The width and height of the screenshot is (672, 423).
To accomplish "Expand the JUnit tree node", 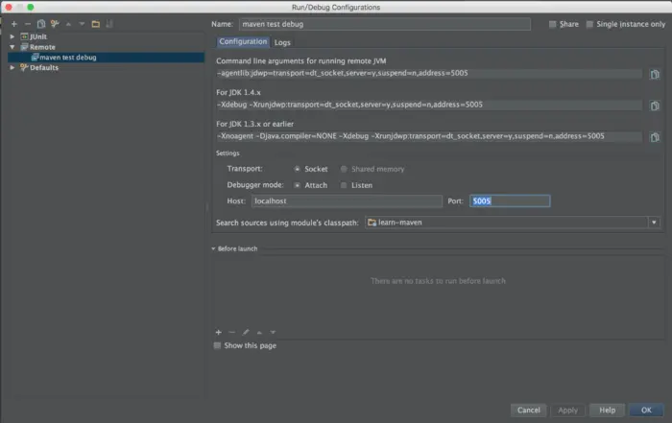I will point(12,36).
